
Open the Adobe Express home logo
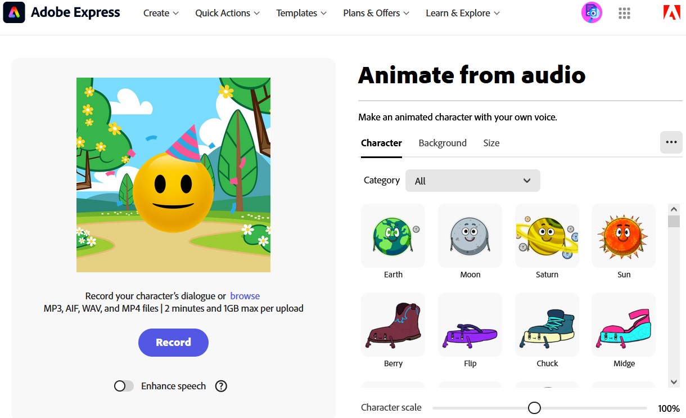click(14, 12)
